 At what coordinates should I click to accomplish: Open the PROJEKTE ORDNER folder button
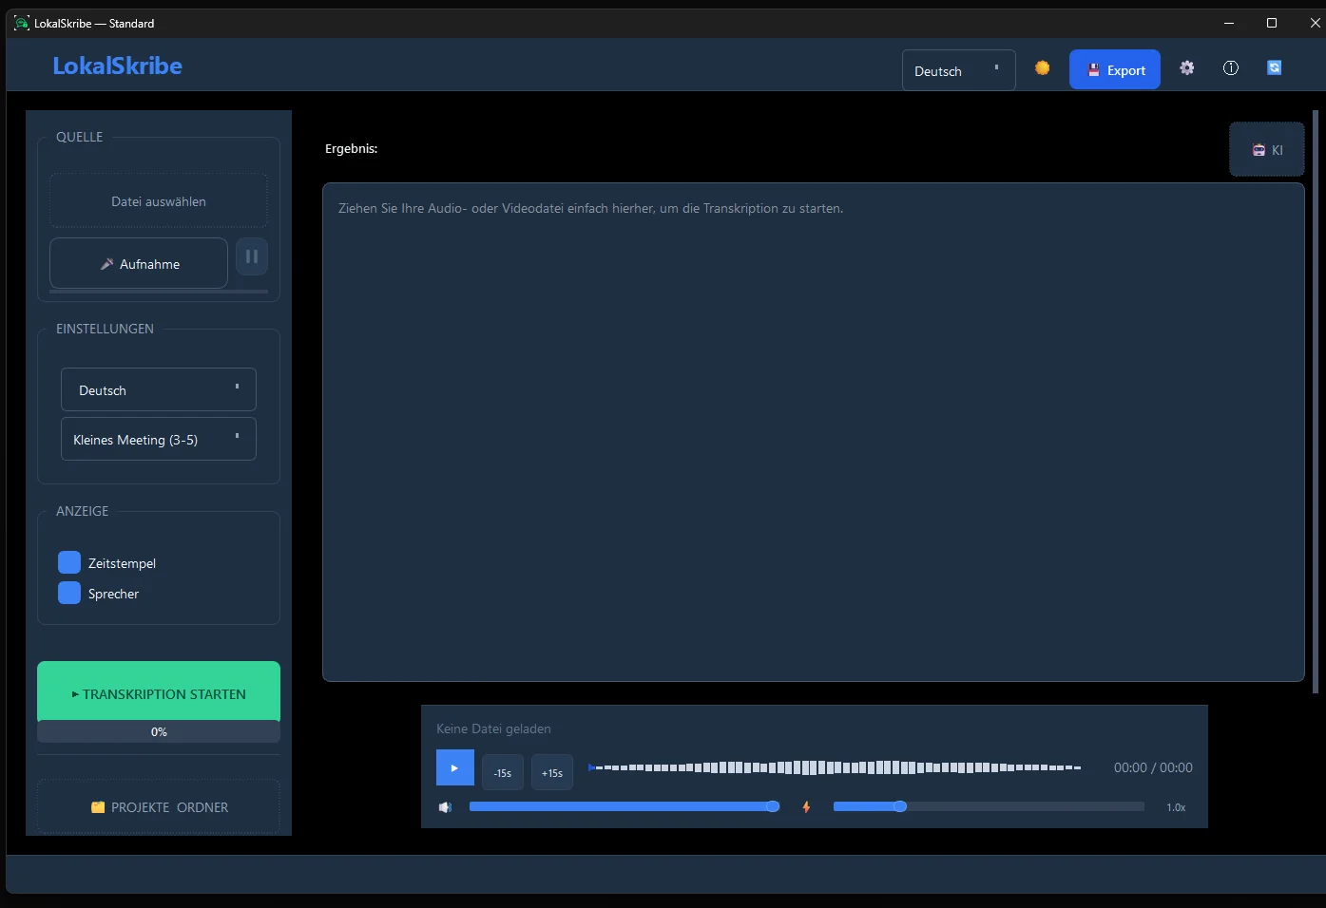pos(159,806)
